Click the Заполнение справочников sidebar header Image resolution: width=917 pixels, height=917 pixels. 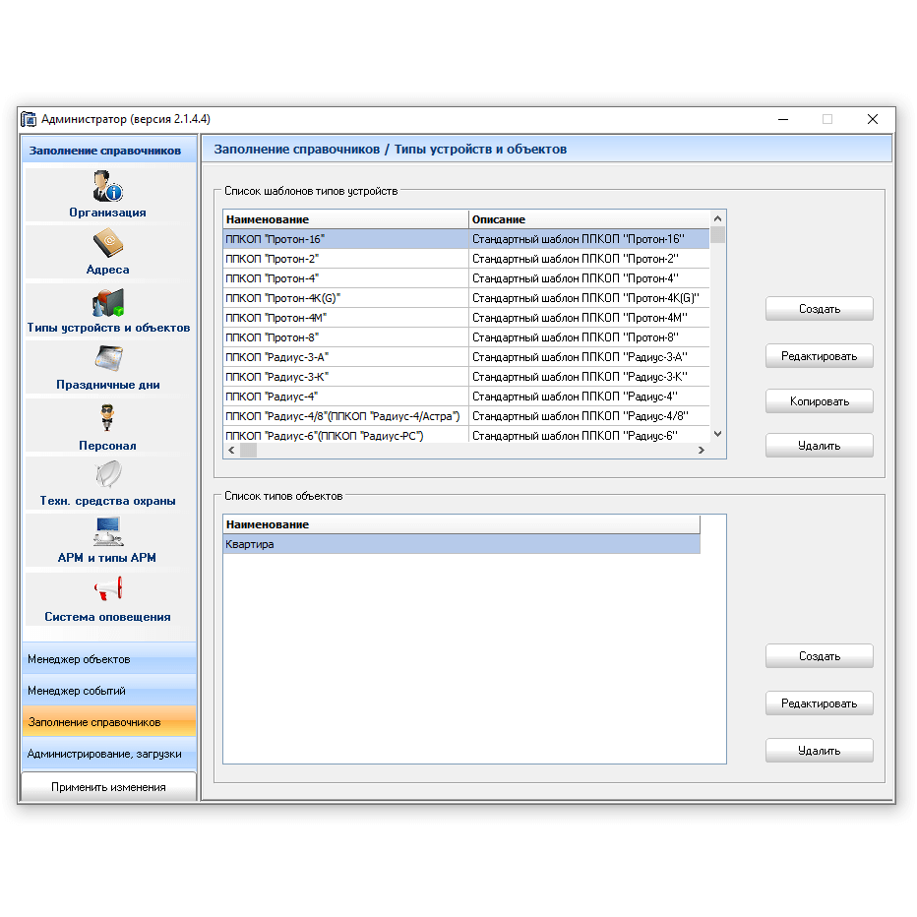click(109, 151)
